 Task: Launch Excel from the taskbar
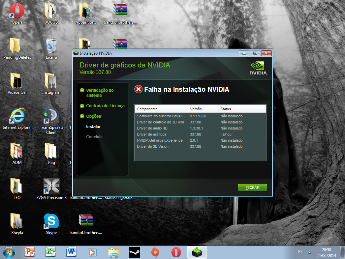click(x=51, y=252)
